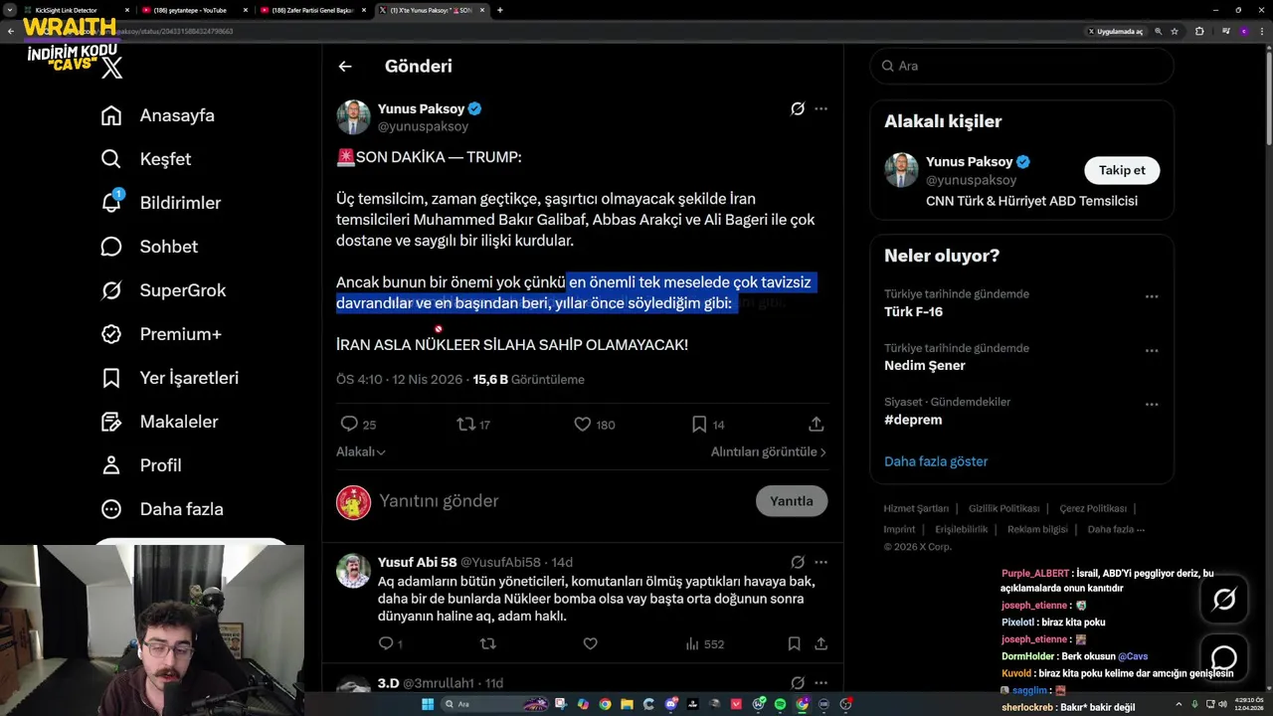Screen dimensions: 1273x716
Task: Open Alıntıları görüntüle link
Action: [x=768, y=451]
